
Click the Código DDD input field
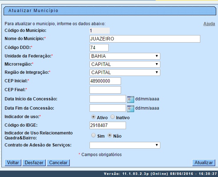(x=99, y=48)
